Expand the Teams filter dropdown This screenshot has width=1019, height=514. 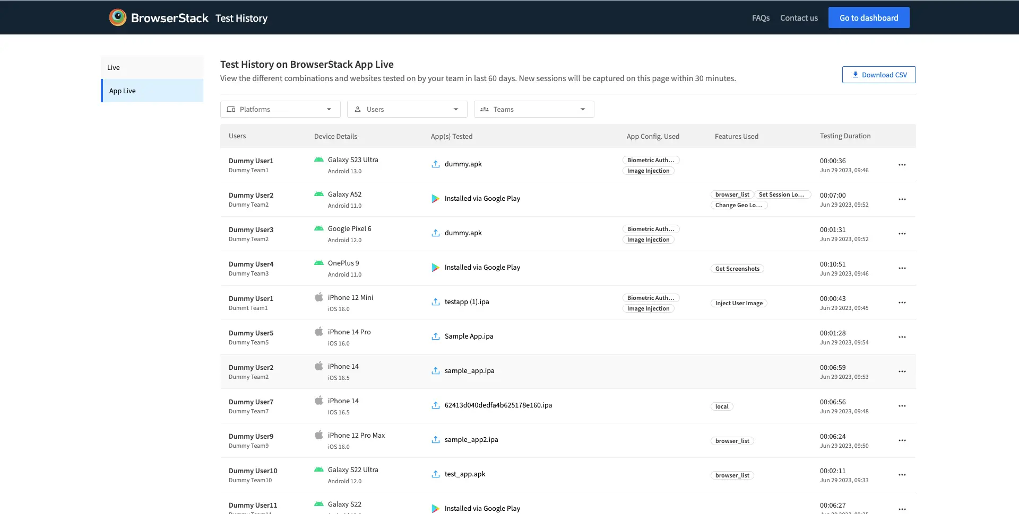coord(534,109)
